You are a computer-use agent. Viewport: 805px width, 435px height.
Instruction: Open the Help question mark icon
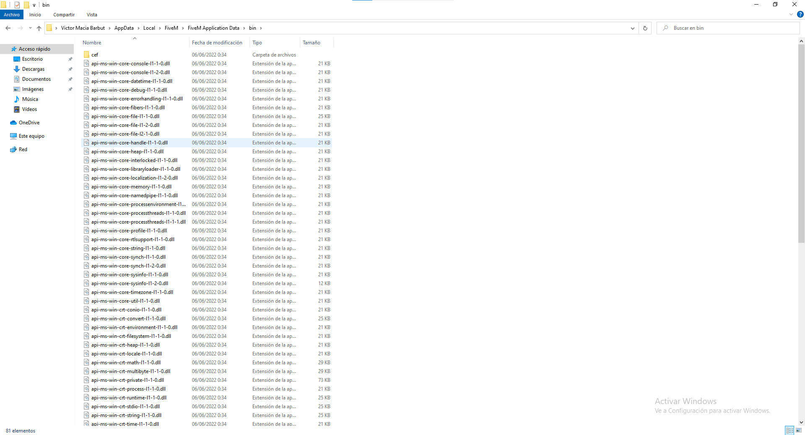click(x=800, y=14)
